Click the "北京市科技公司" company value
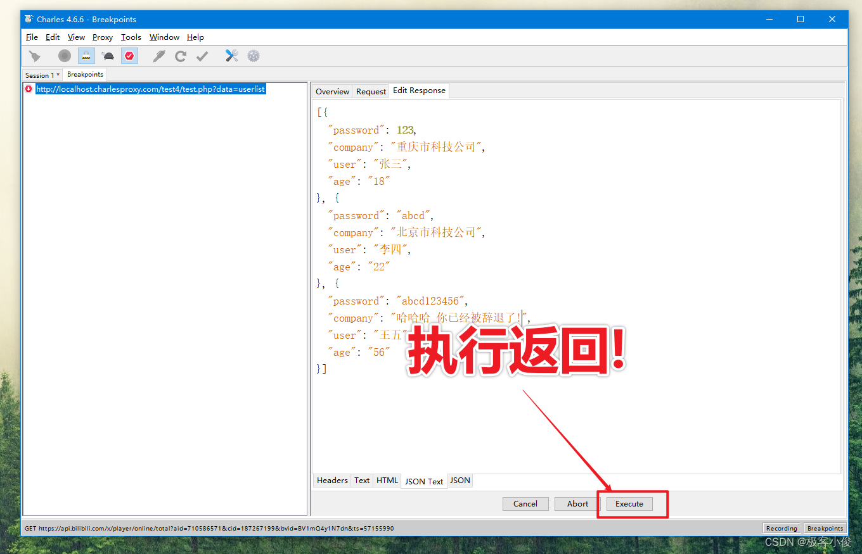This screenshot has height=554, width=862. coord(437,233)
